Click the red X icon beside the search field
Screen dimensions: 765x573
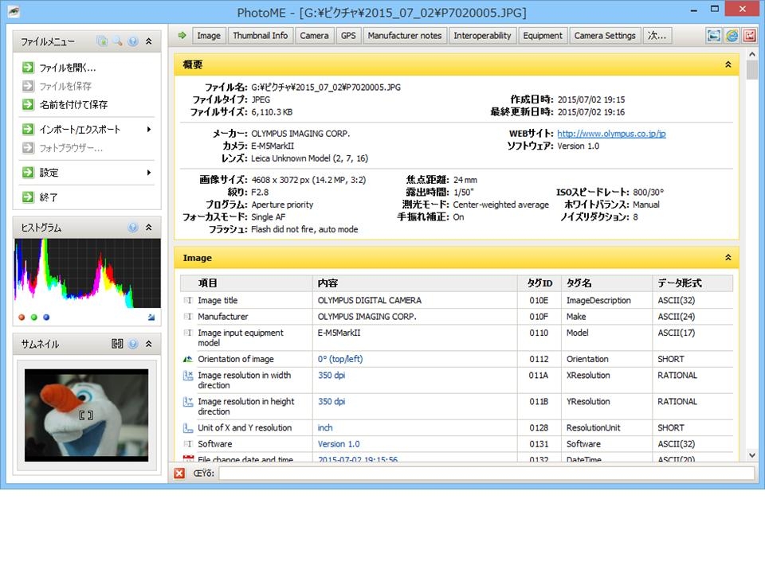click(179, 474)
